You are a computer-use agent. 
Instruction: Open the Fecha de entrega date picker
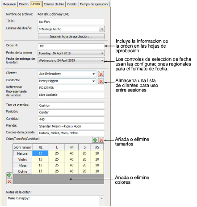[102, 60]
